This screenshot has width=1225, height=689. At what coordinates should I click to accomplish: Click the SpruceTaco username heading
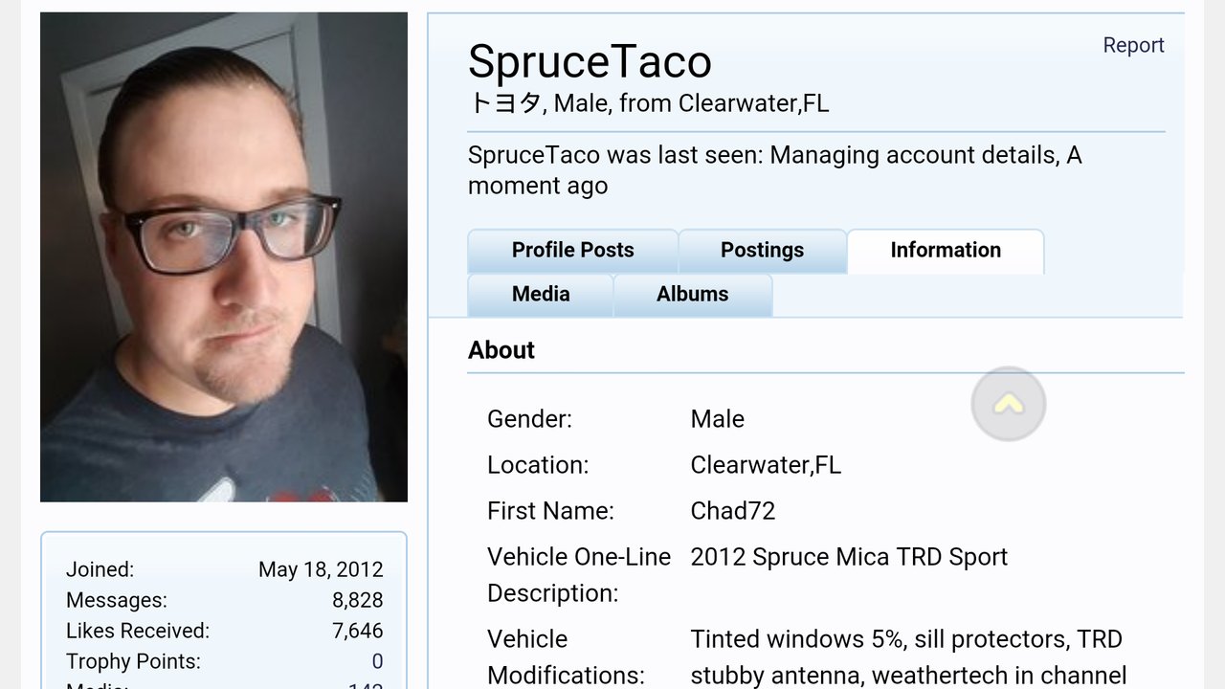[590, 62]
